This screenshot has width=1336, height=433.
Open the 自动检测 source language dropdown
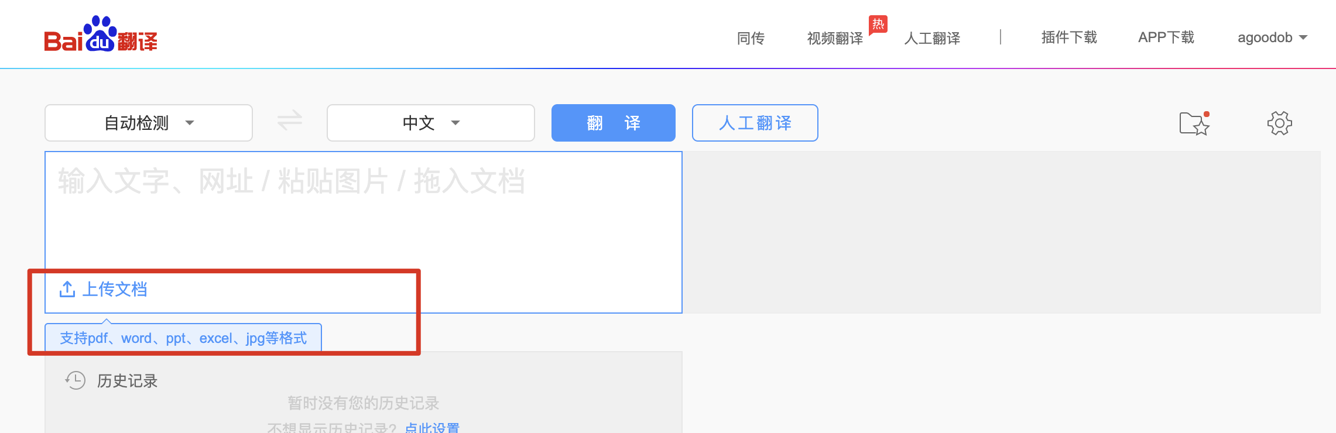click(x=149, y=123)
